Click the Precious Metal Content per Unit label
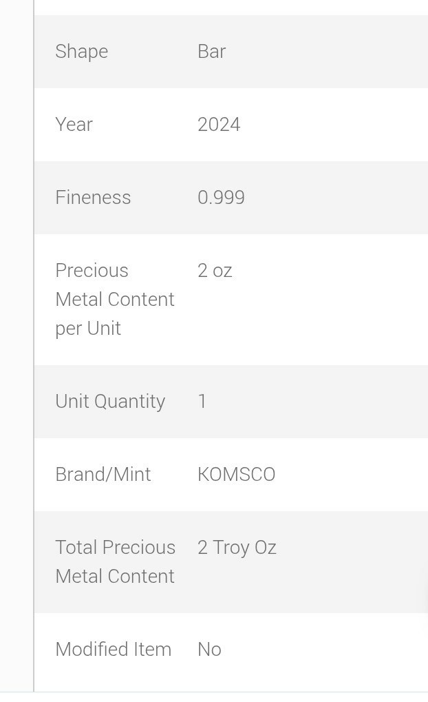 click(x=114, y=299)
